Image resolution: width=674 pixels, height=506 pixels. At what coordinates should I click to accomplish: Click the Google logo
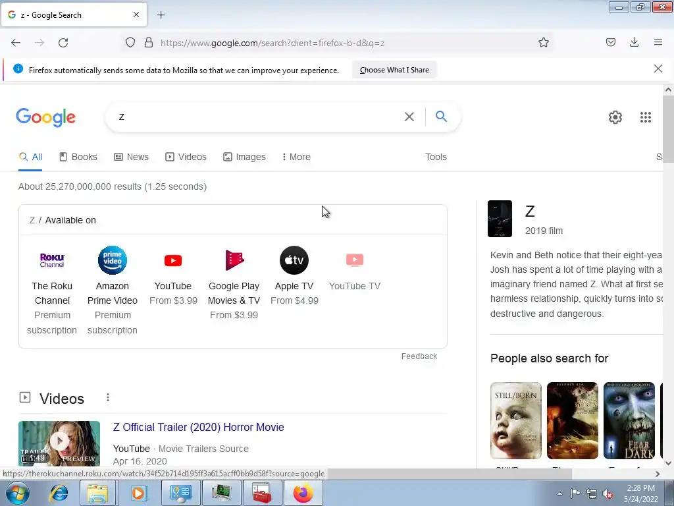(46, 117)
